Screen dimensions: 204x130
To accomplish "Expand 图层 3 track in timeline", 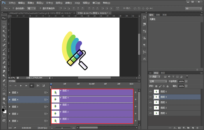I will [x=10, y=107].
